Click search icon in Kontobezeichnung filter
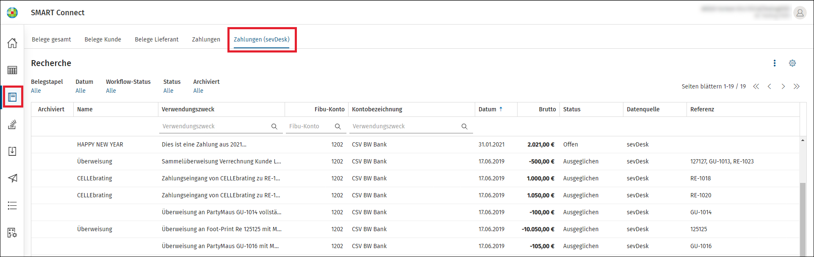The width and height of the screenshot is (814, 257). [x=465, y=126]
